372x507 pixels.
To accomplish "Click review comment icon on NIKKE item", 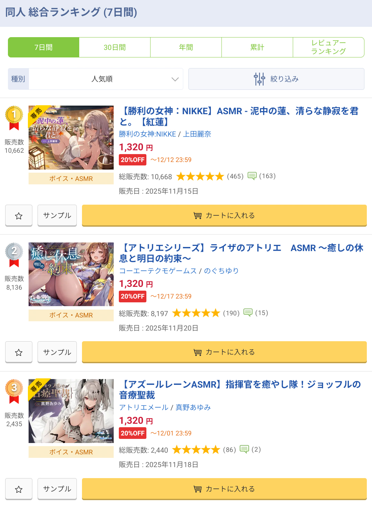I will click(252, 176).
